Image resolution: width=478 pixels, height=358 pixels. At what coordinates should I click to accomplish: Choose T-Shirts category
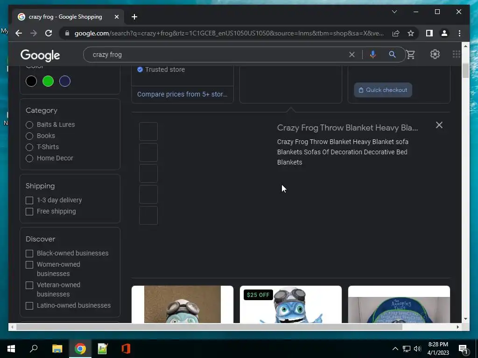tap(29, 147)
